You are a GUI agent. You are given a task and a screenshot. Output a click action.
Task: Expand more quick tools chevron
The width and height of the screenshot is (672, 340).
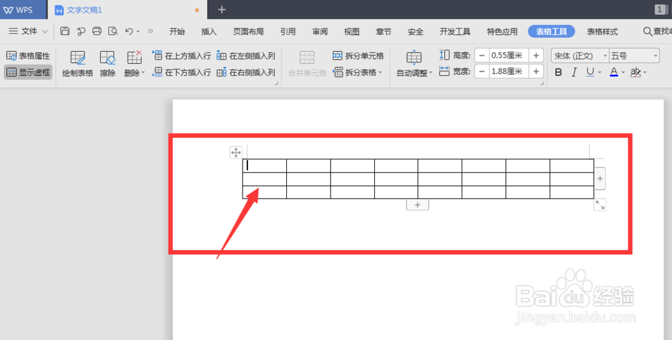pos(151,31)
